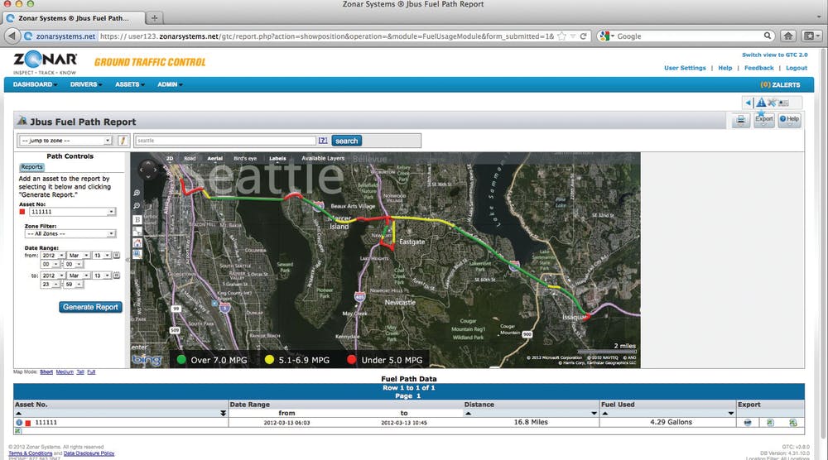Viewport: 828px width, 460px height.
Task: Open a new browser tab with plus
Action: pyautogui.click(x=154, y=18)
